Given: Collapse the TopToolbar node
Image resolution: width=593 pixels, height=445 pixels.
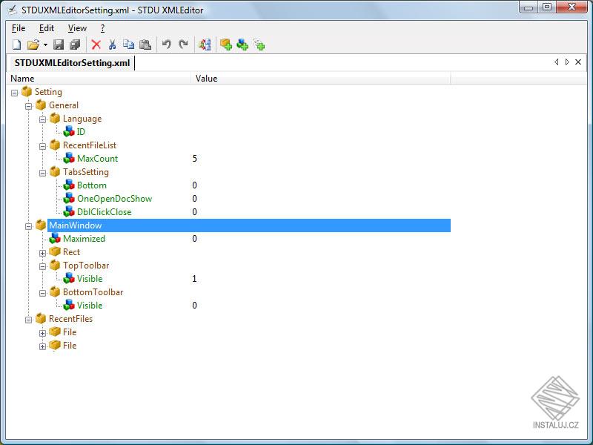Looking at the screenshot, I should (x=43, y=266).
